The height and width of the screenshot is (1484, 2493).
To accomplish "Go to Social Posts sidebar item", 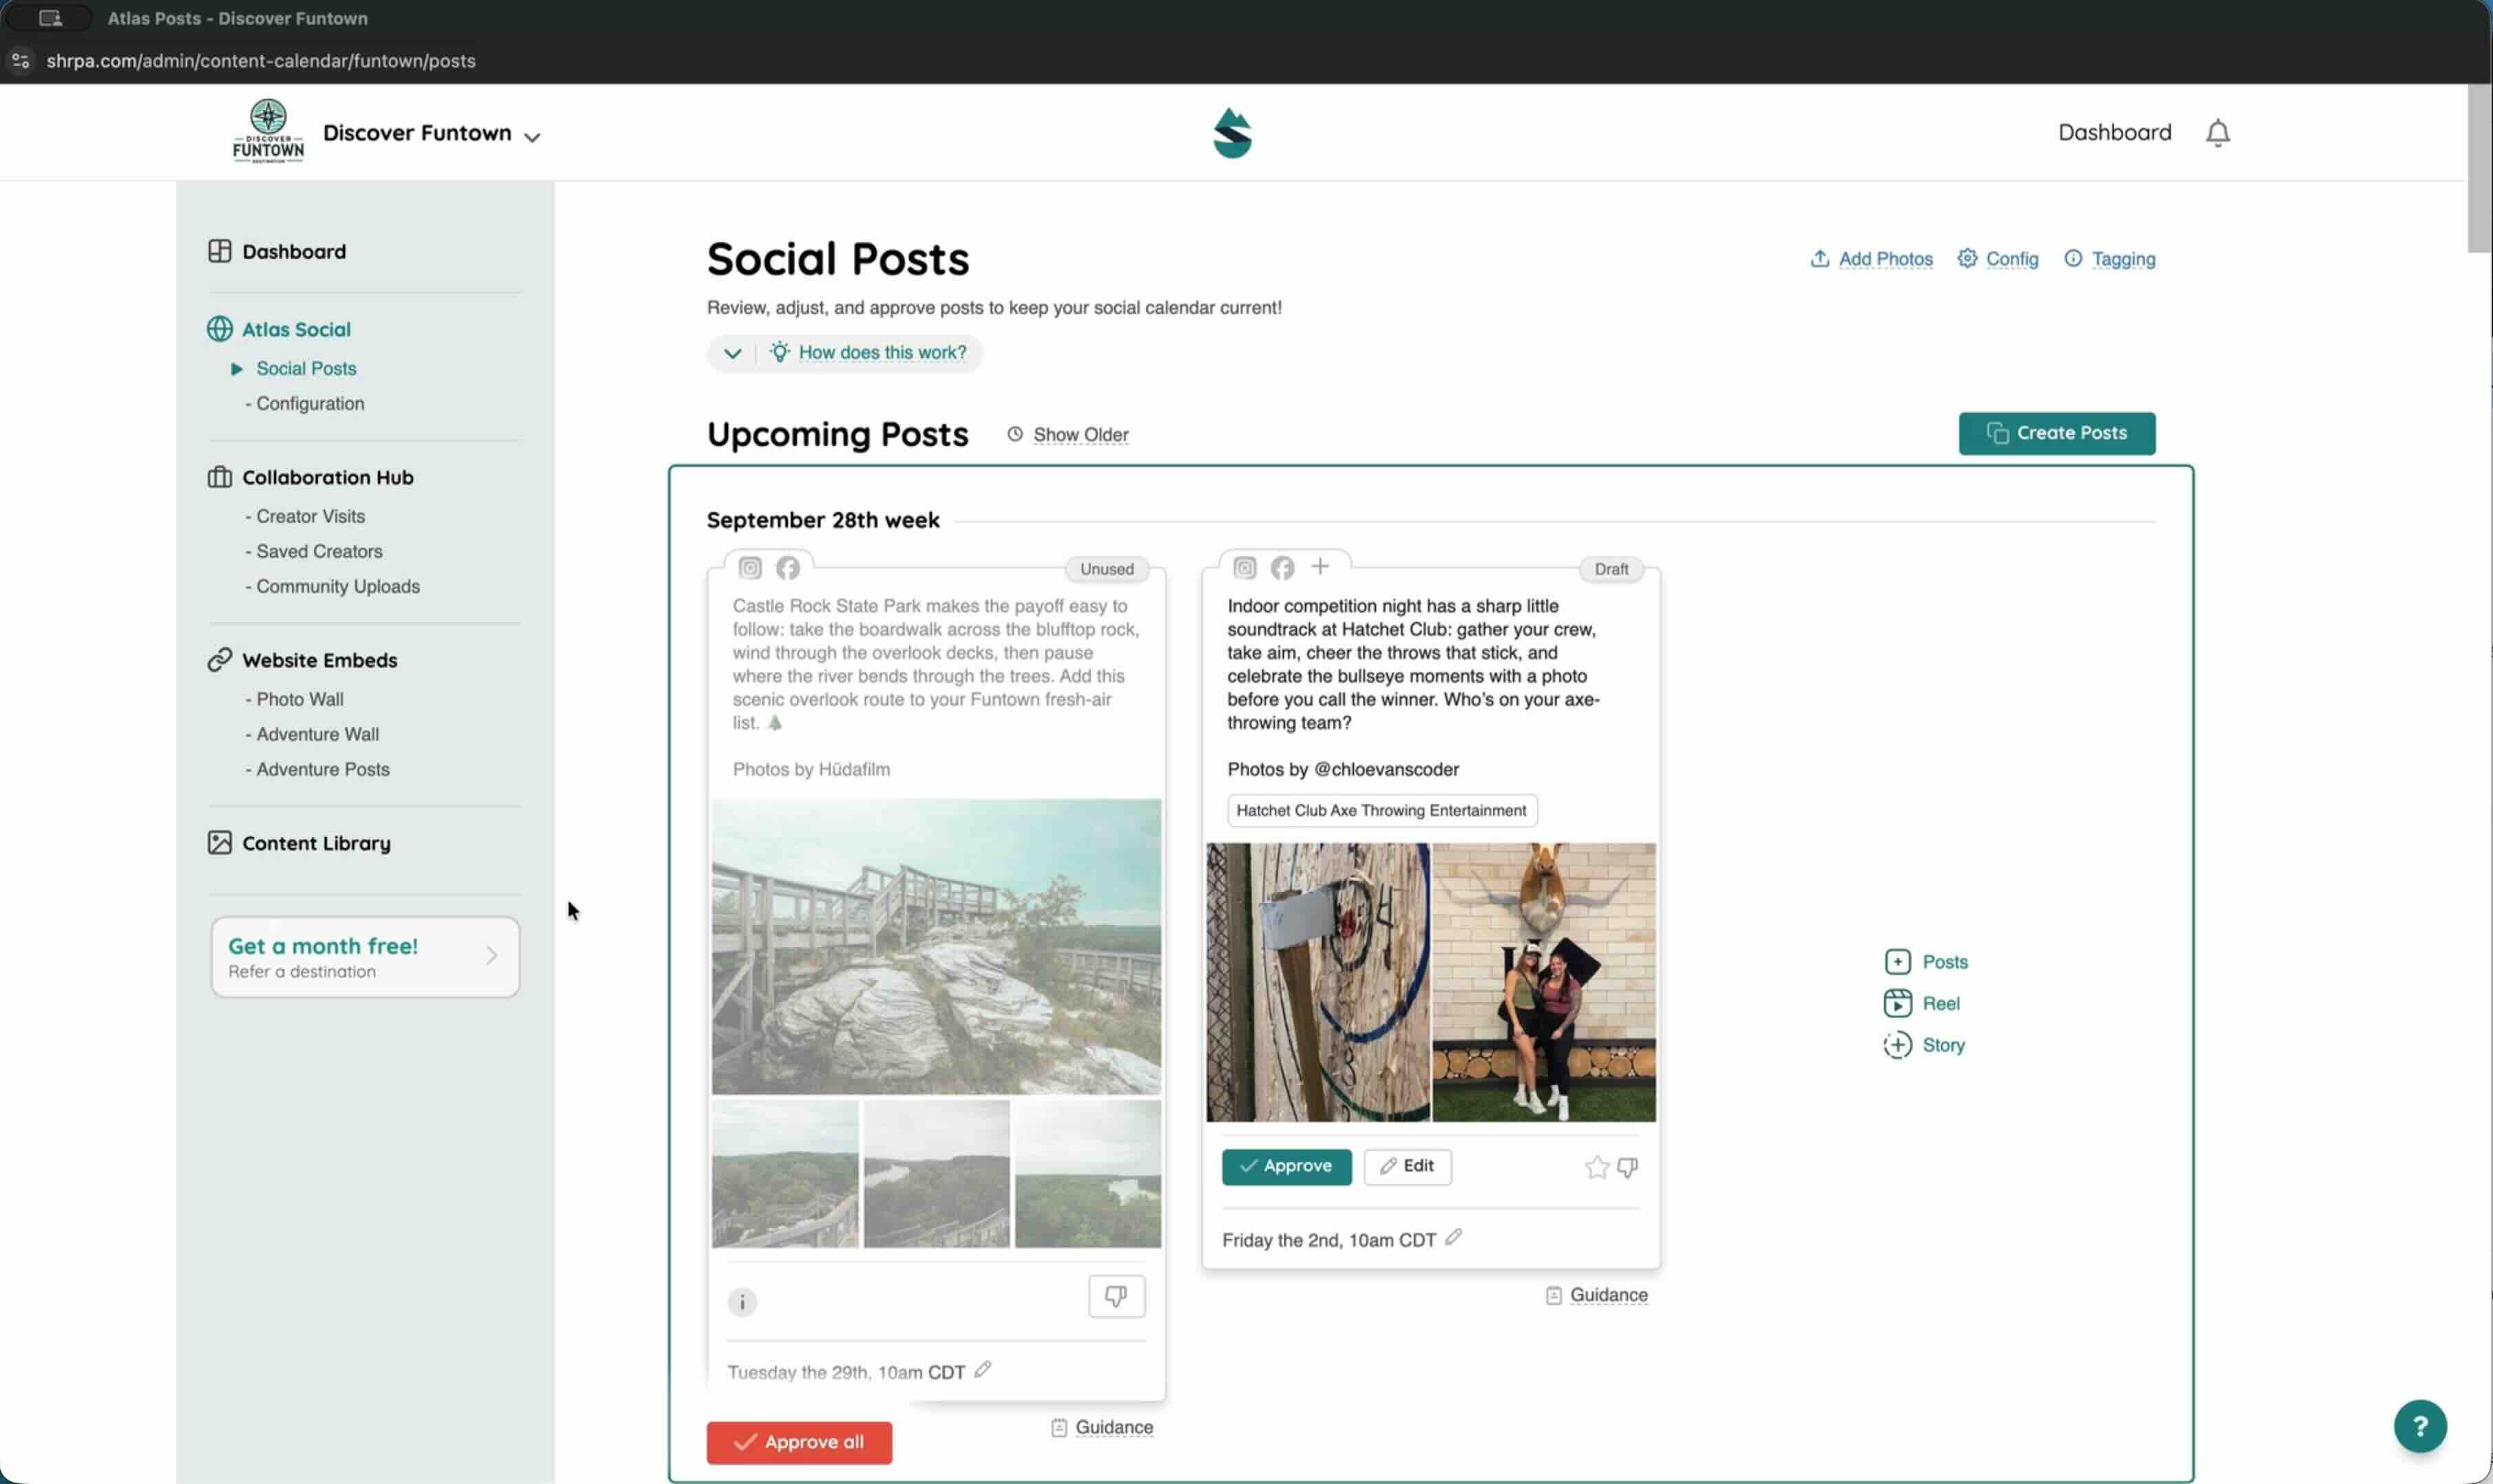I will [x=306, y=369].
